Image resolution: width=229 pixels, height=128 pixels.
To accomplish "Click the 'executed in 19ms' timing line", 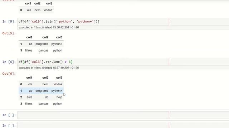I will click(x=49, y=68).
